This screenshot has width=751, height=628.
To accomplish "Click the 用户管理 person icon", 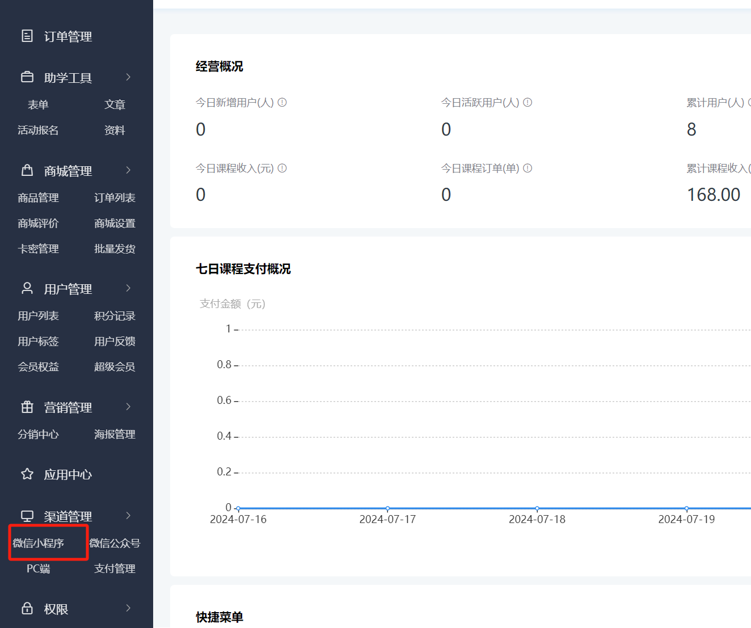I will pos(27,288).
